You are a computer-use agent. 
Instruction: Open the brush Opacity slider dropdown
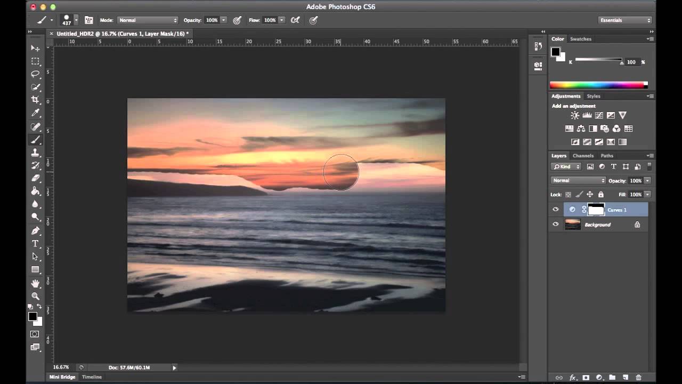click(x=223, y=20)
